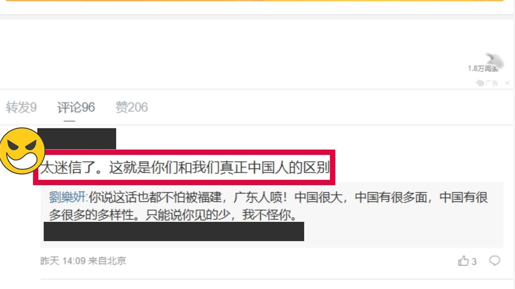Click the black redacted bar under reply
This screenshot has height=289, width=515.
coord(174,231)
